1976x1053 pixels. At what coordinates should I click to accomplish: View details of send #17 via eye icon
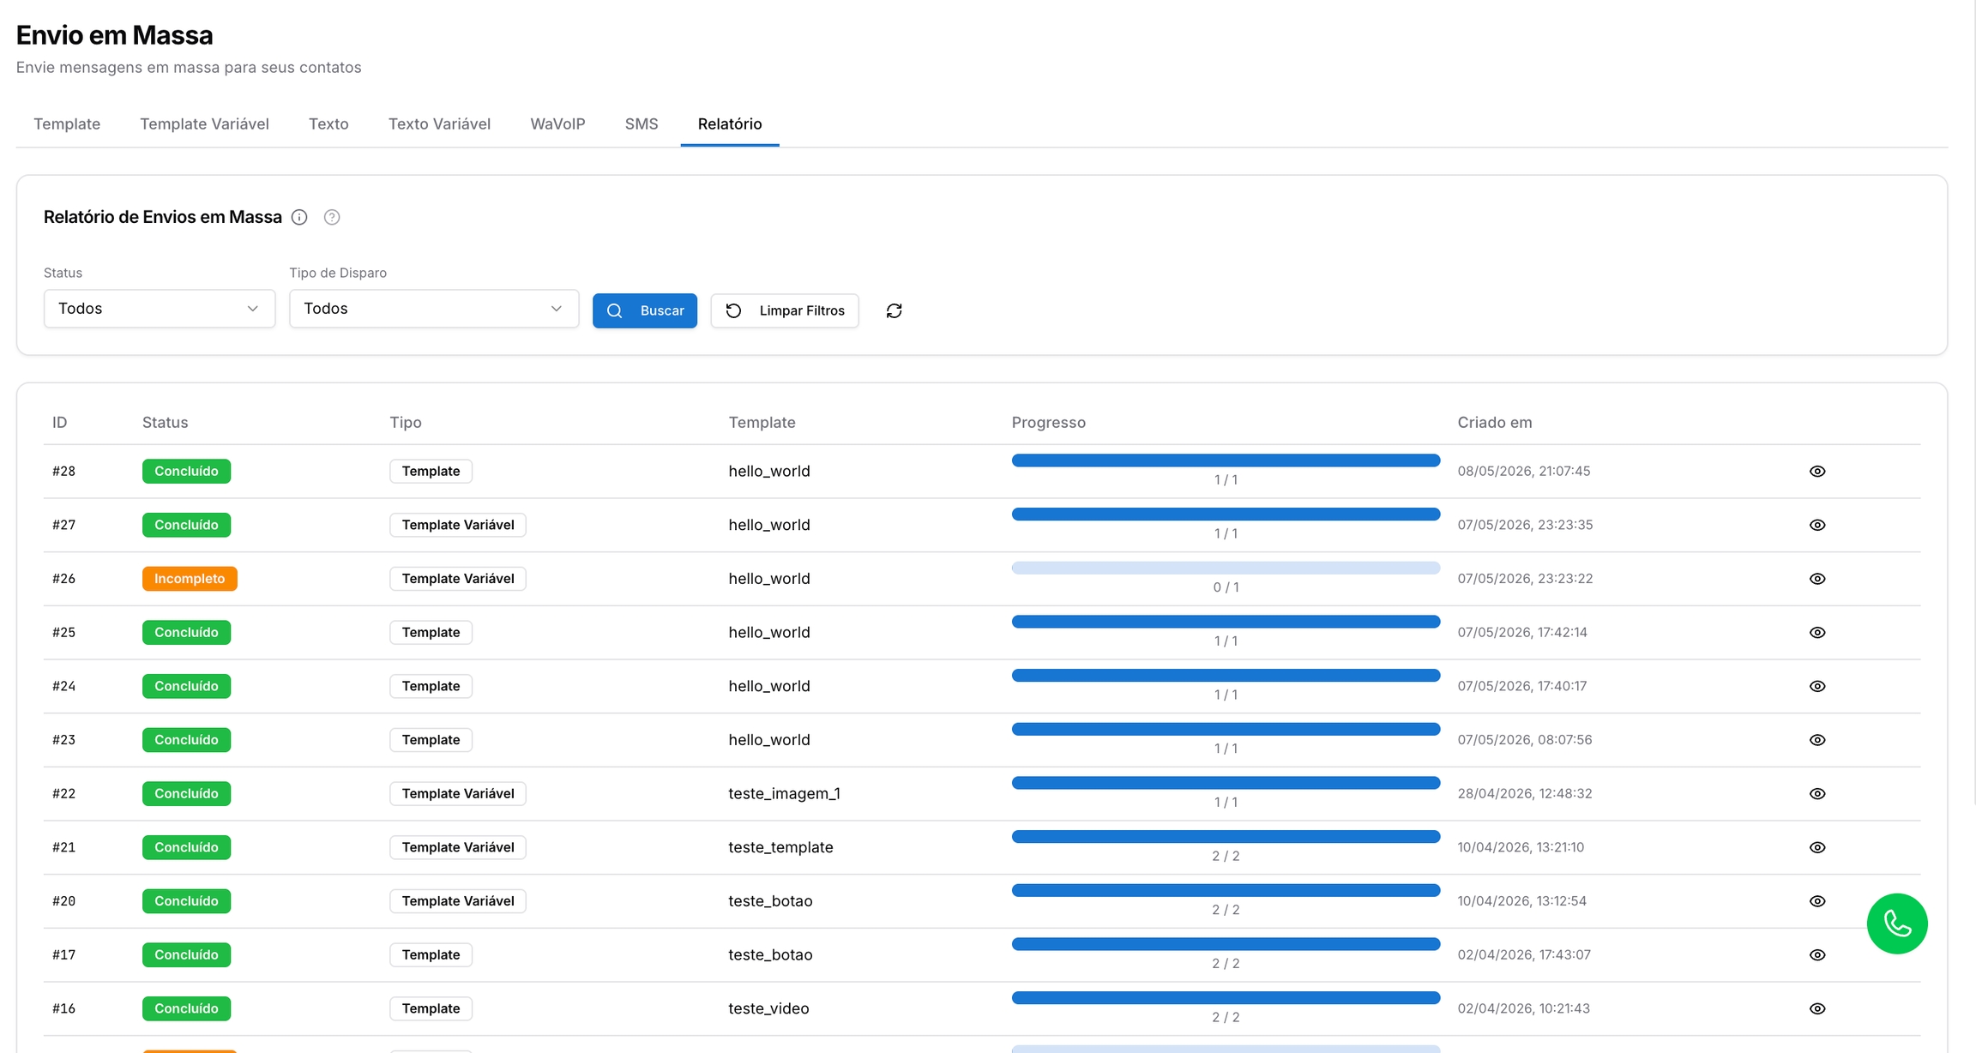(1817, 954)
